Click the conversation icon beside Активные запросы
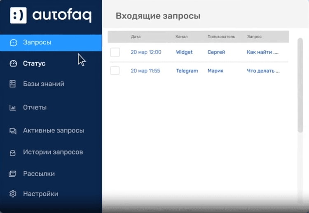The height and width of the screenshot is (213, 309). pyautogui.click(x=13, y=131)
